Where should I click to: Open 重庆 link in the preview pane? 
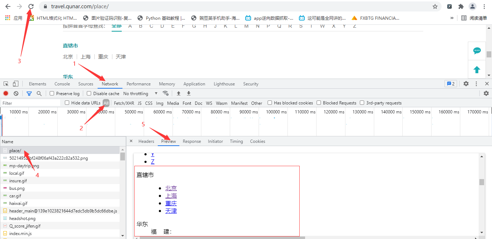171,203
